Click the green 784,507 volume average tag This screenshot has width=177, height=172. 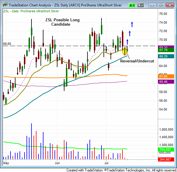point(167,149)
